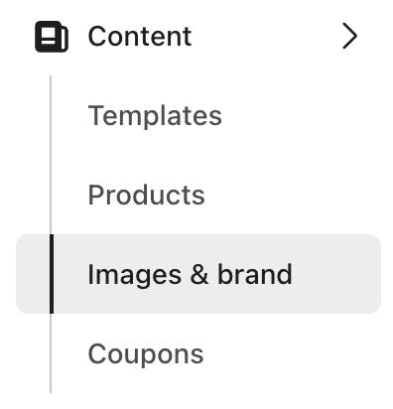Choose the Coupons sidebar entry
393x409 pixels.
pyautogui.click(x=146, y=353)
